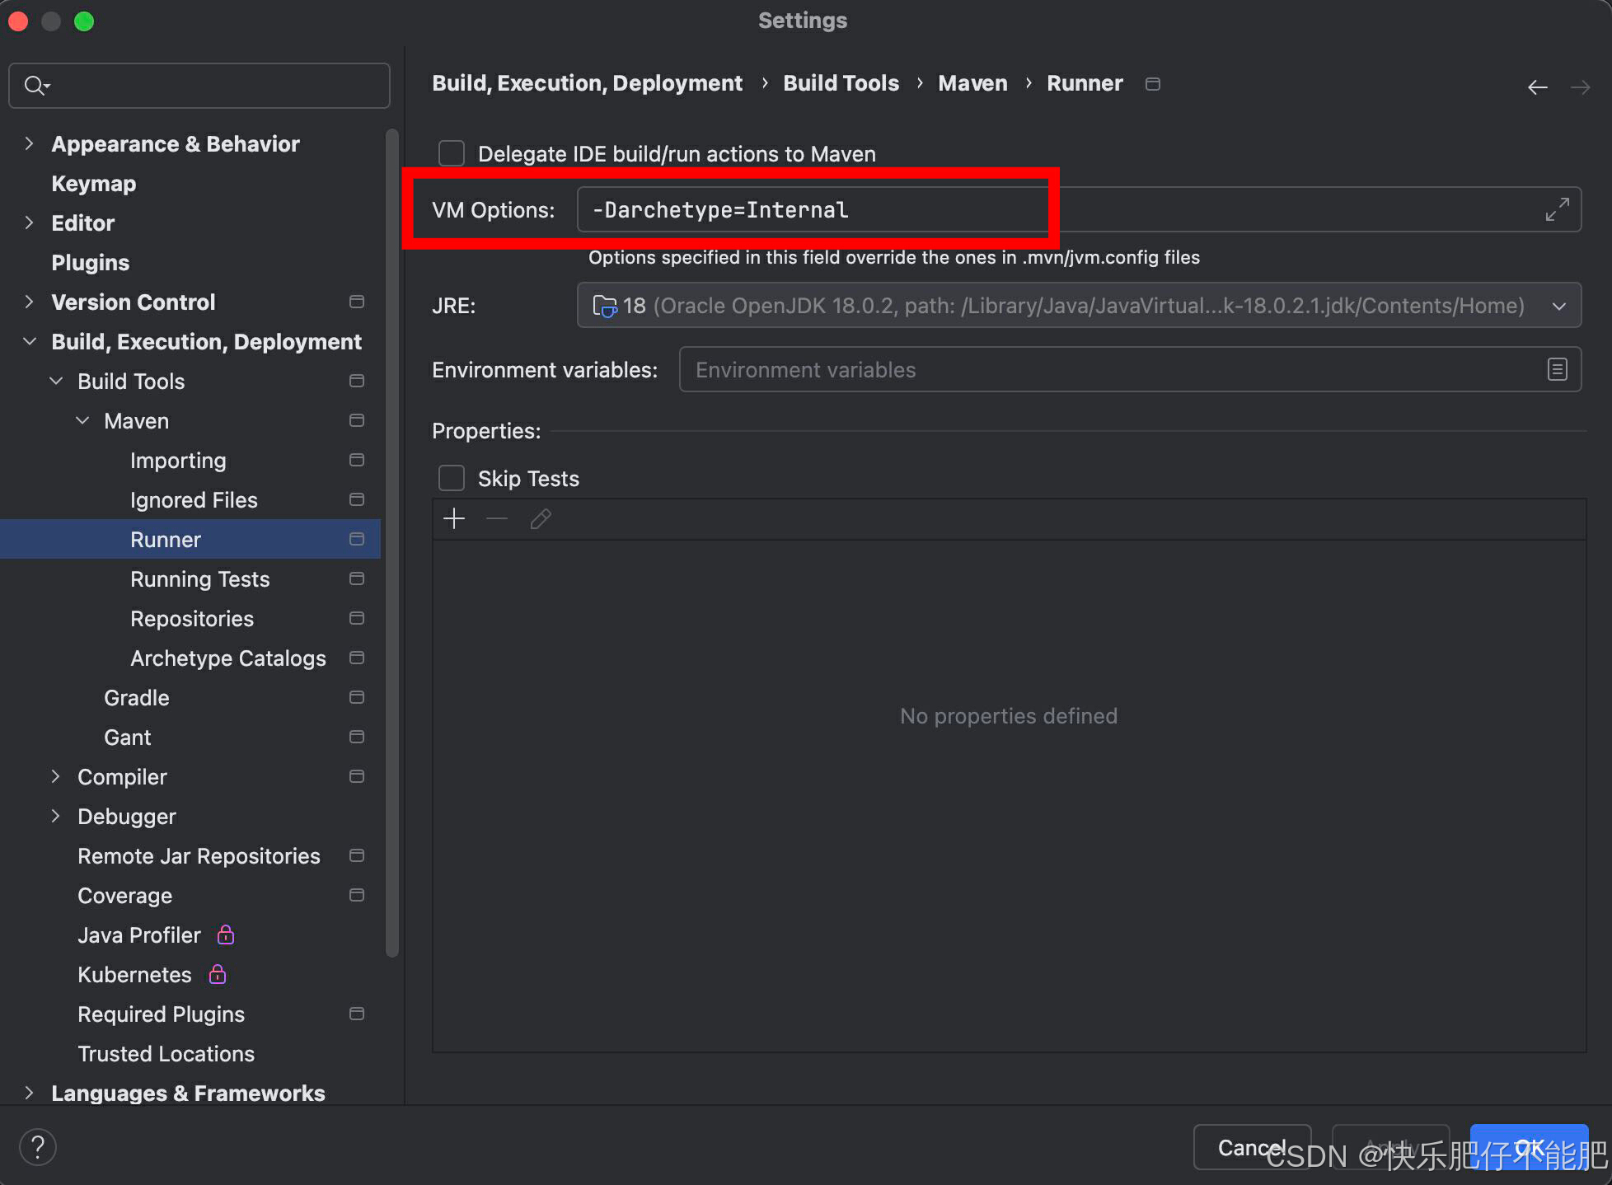Expand the VM Options field editor
This screenshot has height=1185, width=1612.
[x=1556, y=209]
